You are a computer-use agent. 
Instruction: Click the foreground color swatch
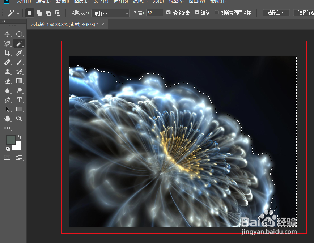pos(10,140)
